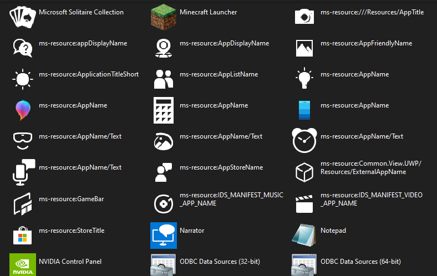437x276 pixels.
Task: Open the Mixed Reality headset icon
Action: (23, 141)
